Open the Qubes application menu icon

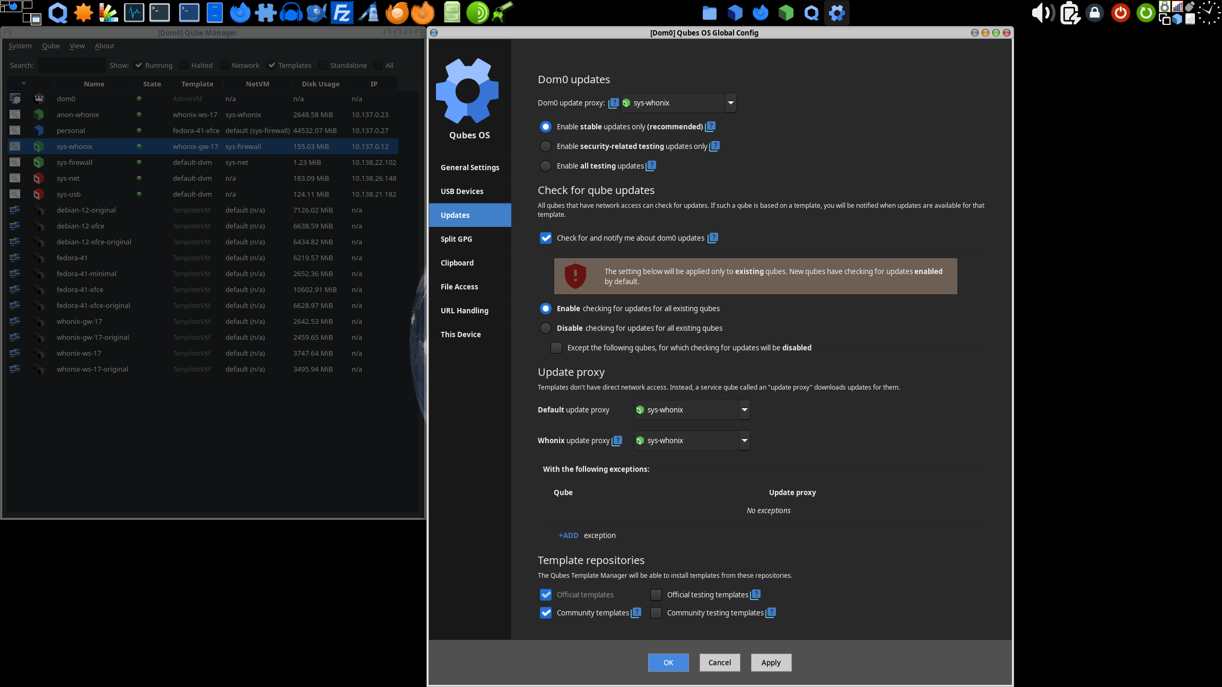pyautogui.click(x=58, y=13)
